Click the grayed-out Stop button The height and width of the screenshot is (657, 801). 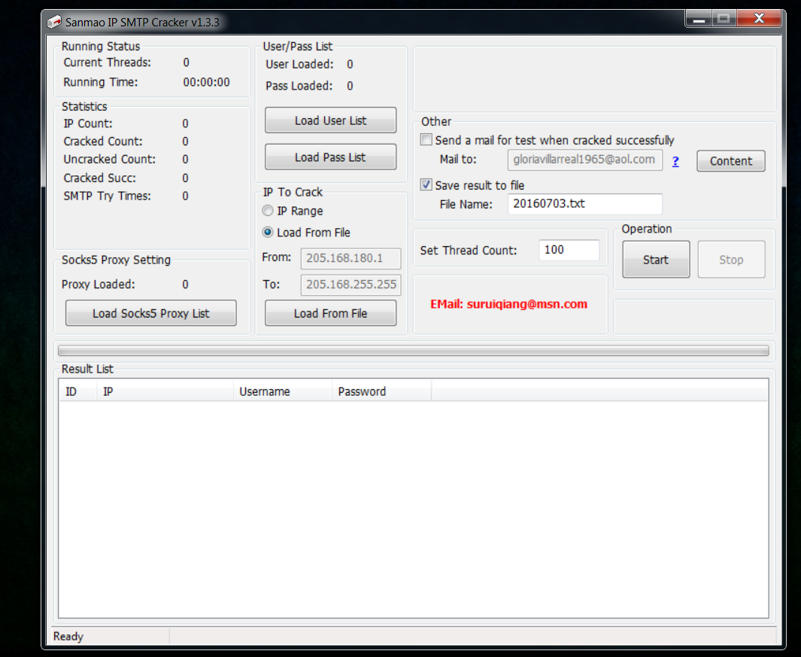[x=731, y=259]
